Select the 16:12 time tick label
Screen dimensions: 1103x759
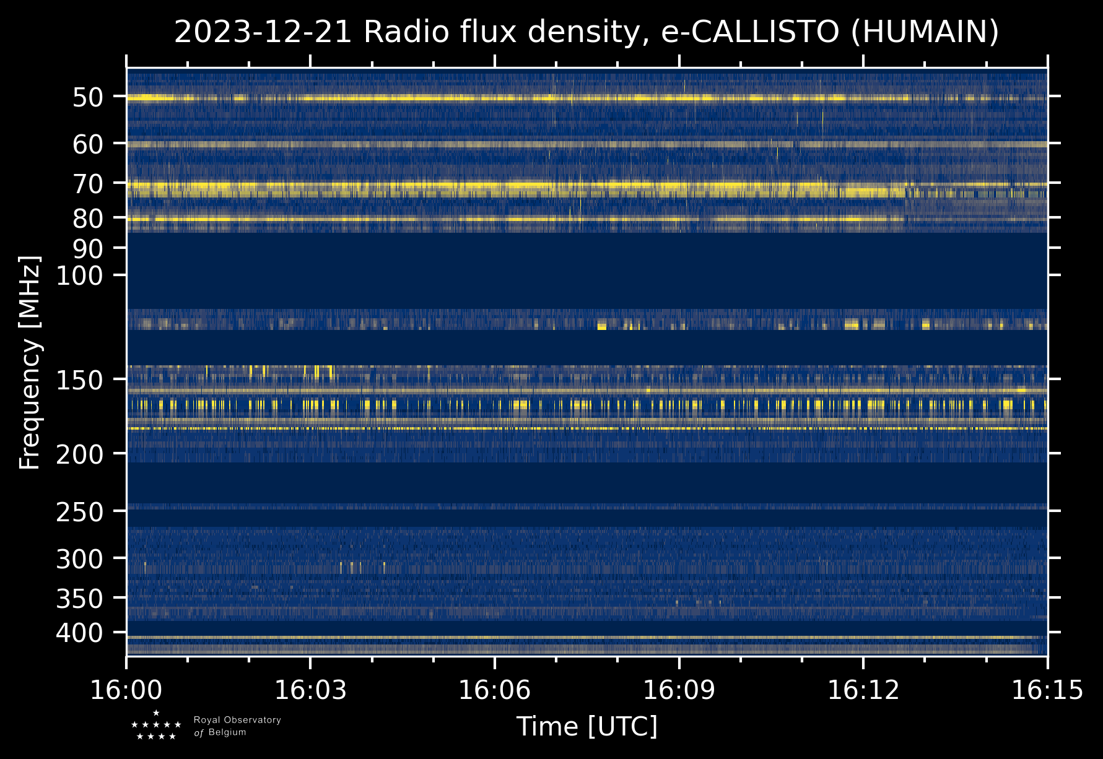[x=863, y=690]
